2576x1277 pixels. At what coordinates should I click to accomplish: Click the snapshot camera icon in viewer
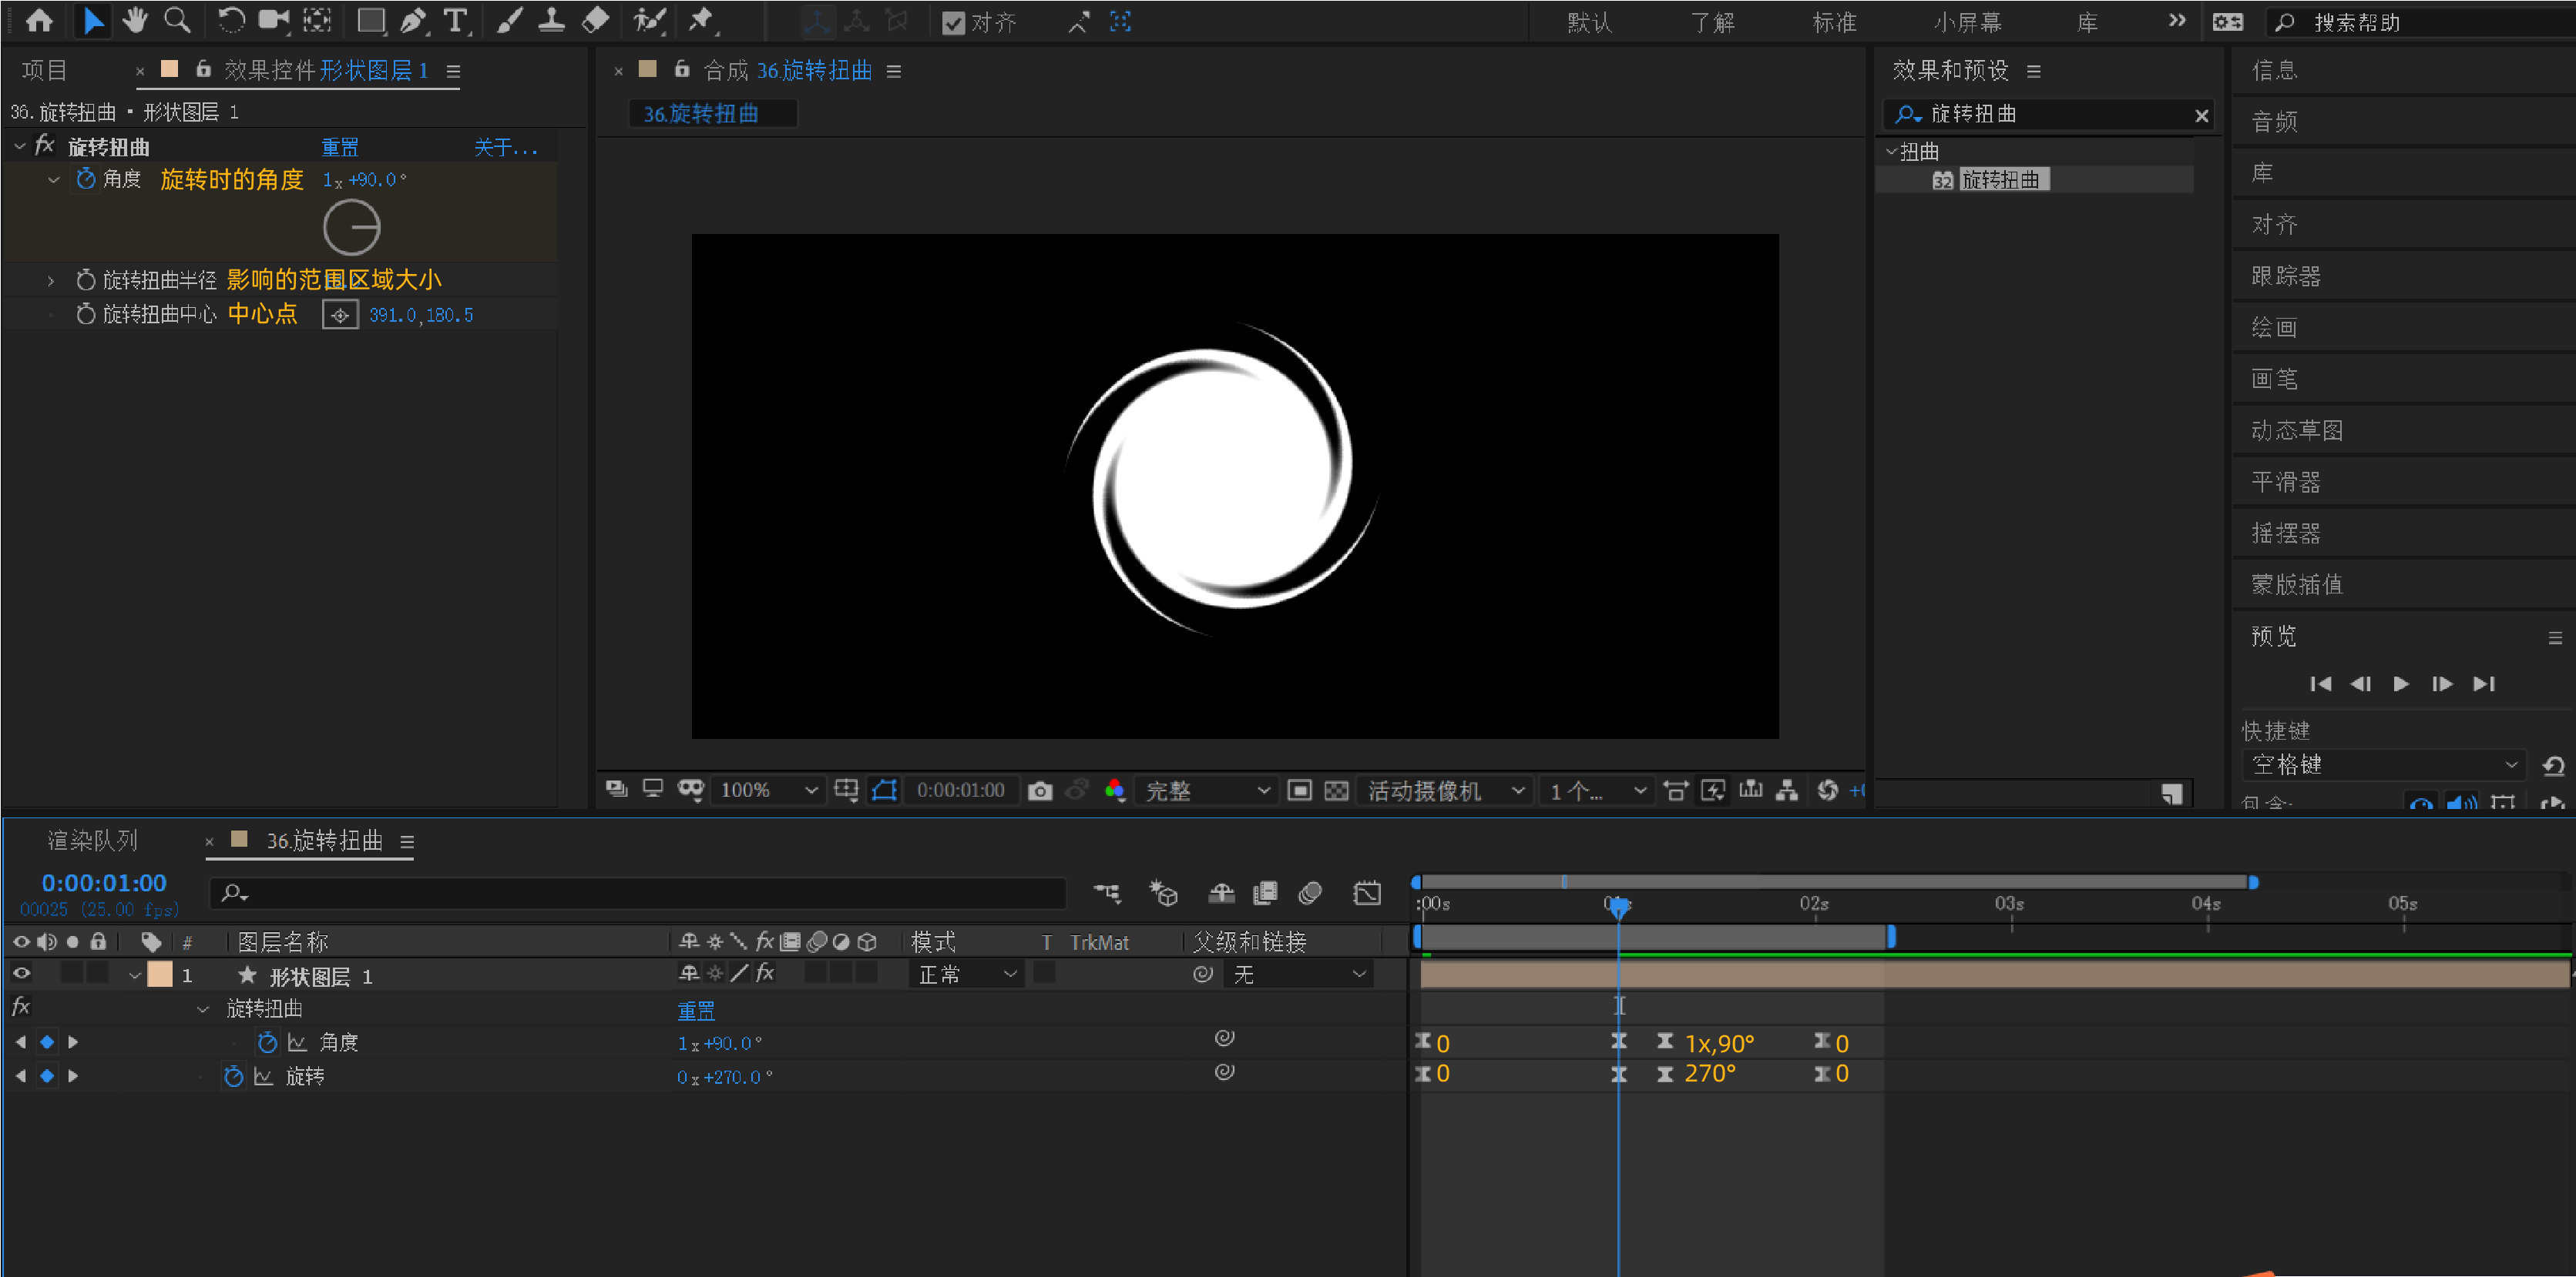[x=1040, y=791]
